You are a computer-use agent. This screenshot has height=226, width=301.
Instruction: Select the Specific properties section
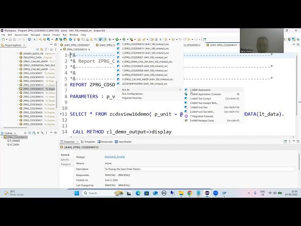pyautogui.click(x=65, y=160)
